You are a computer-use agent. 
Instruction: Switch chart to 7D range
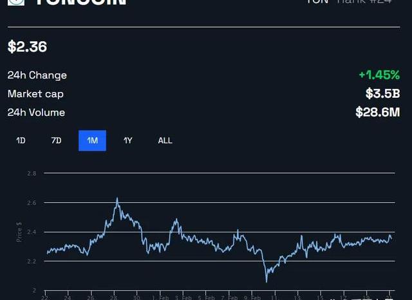tap(56, 140)
